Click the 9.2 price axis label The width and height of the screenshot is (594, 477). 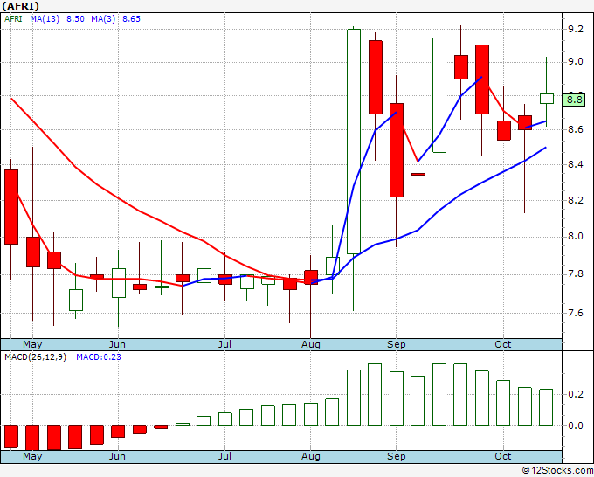(x=576, y=29)
